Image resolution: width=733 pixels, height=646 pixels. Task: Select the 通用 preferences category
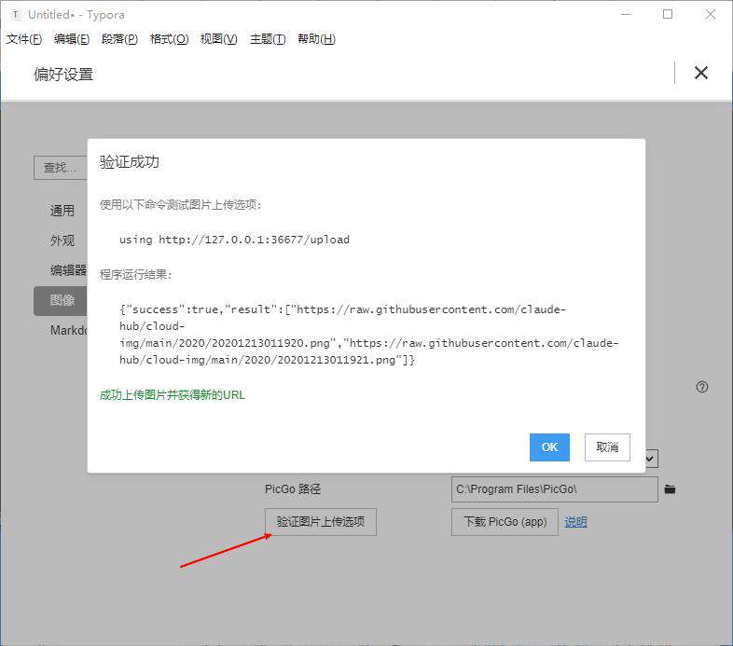click(62, 211)
